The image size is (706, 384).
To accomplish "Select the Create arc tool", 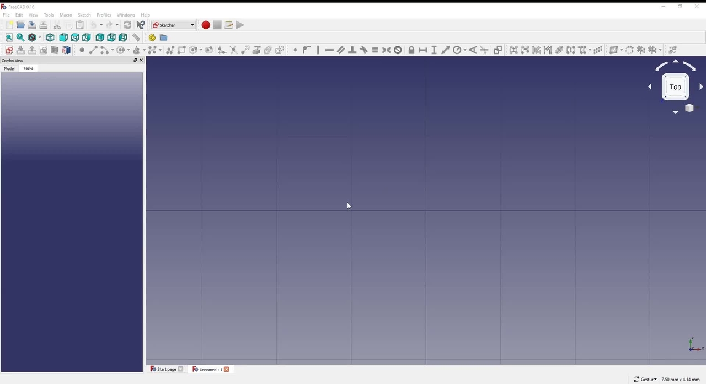I will point(104,50).
